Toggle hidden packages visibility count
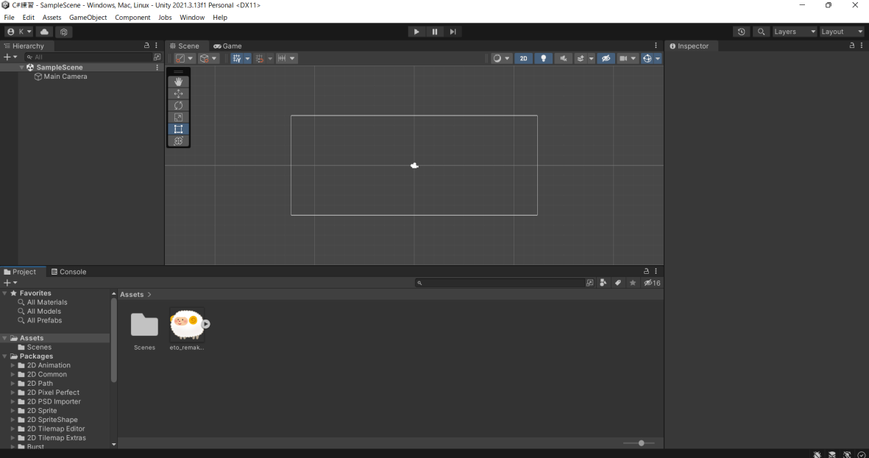Image resolution: width=869 pixels, height=458 pixels. point(652,283)
